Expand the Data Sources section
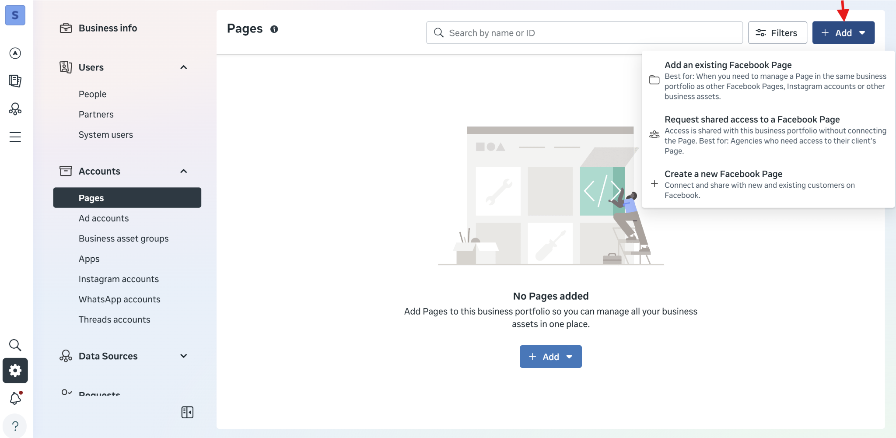The width and height of the screenshot is (896, 438). (x=184, y=356)
